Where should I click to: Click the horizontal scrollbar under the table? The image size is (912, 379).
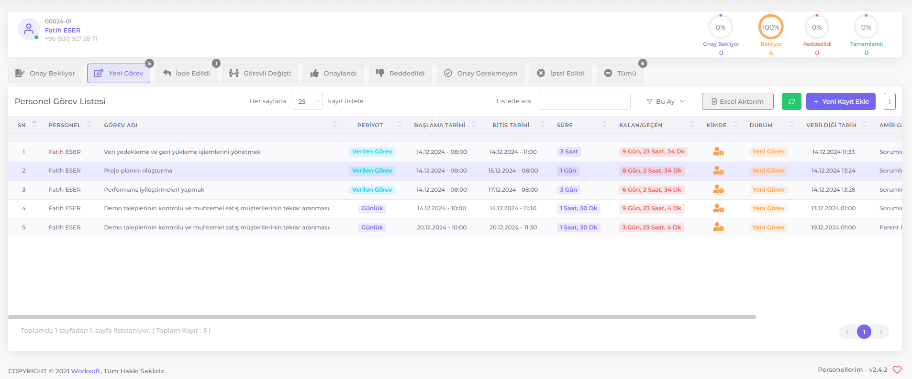coord(382,317)
